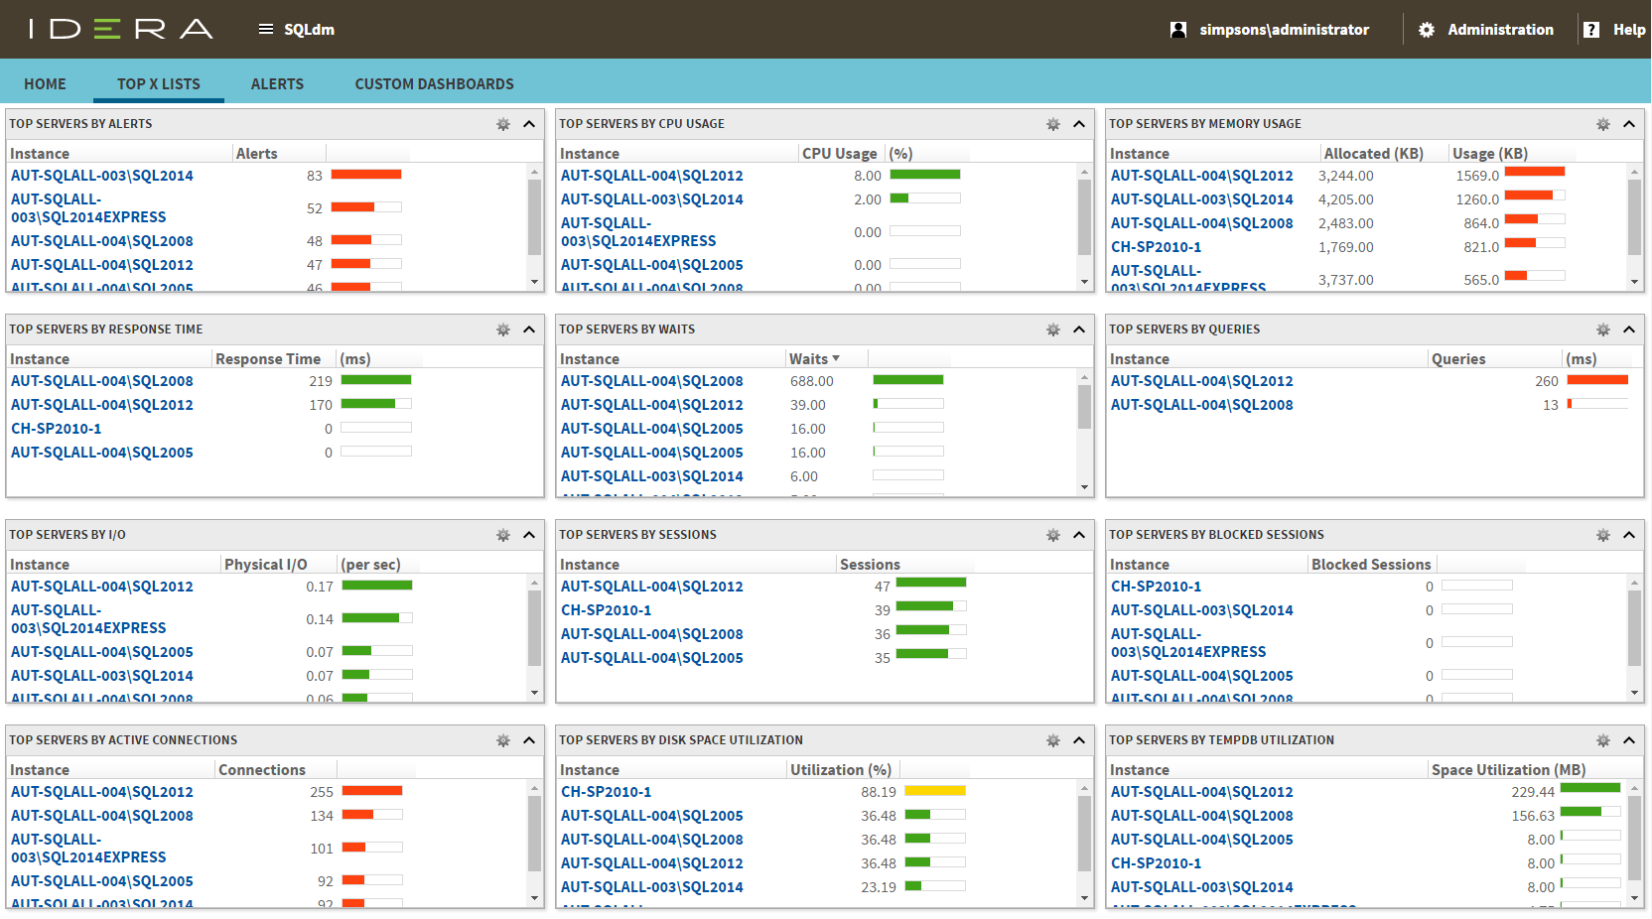Open CH-SP2010-1 in Disk Space Utilization list
This screenshot has width=1652, height=919.
click(606, 792)
